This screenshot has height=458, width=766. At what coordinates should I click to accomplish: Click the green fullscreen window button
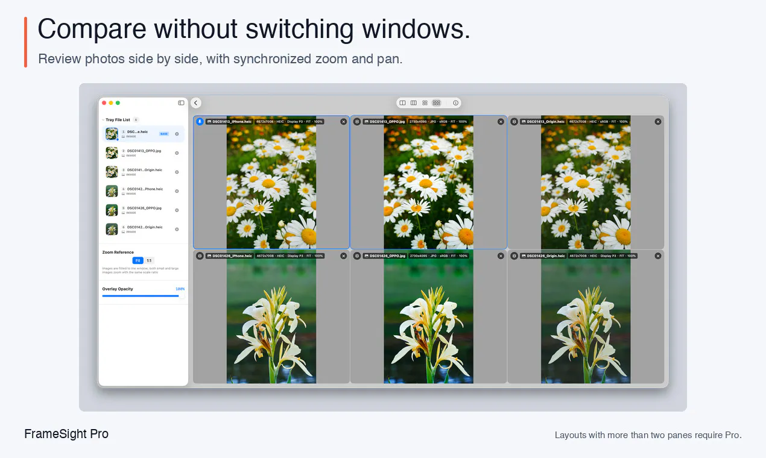click(x=118, y=103)
